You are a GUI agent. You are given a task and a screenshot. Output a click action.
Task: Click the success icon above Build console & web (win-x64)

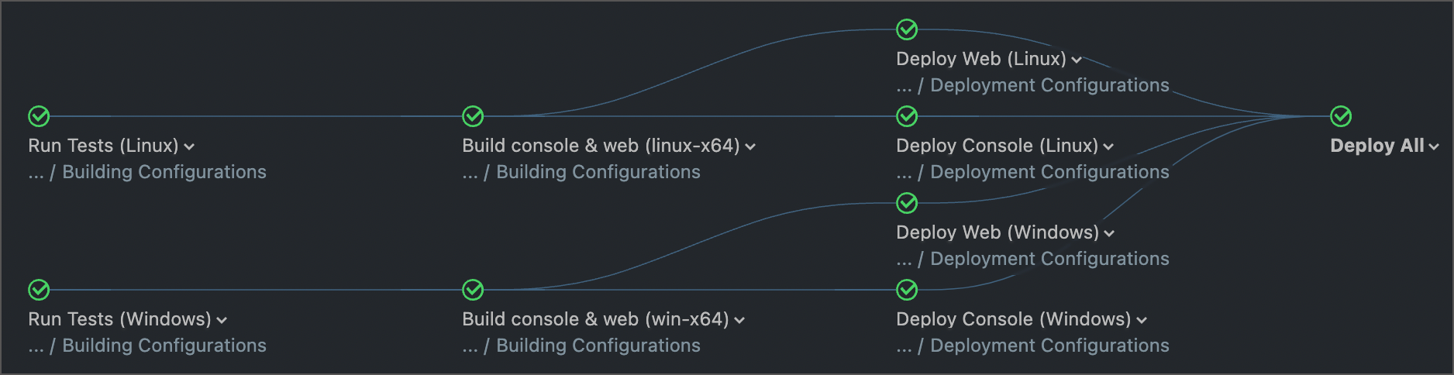click(473, 290)
